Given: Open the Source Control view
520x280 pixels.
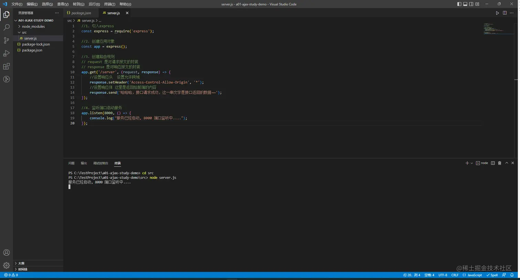Looking at the screenshot, I should click(x=6, y=40).
